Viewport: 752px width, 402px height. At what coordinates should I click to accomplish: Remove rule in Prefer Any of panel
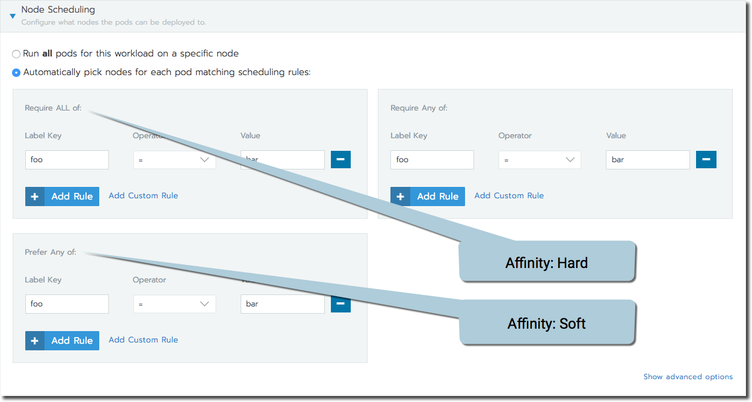(x=341, y=303)
